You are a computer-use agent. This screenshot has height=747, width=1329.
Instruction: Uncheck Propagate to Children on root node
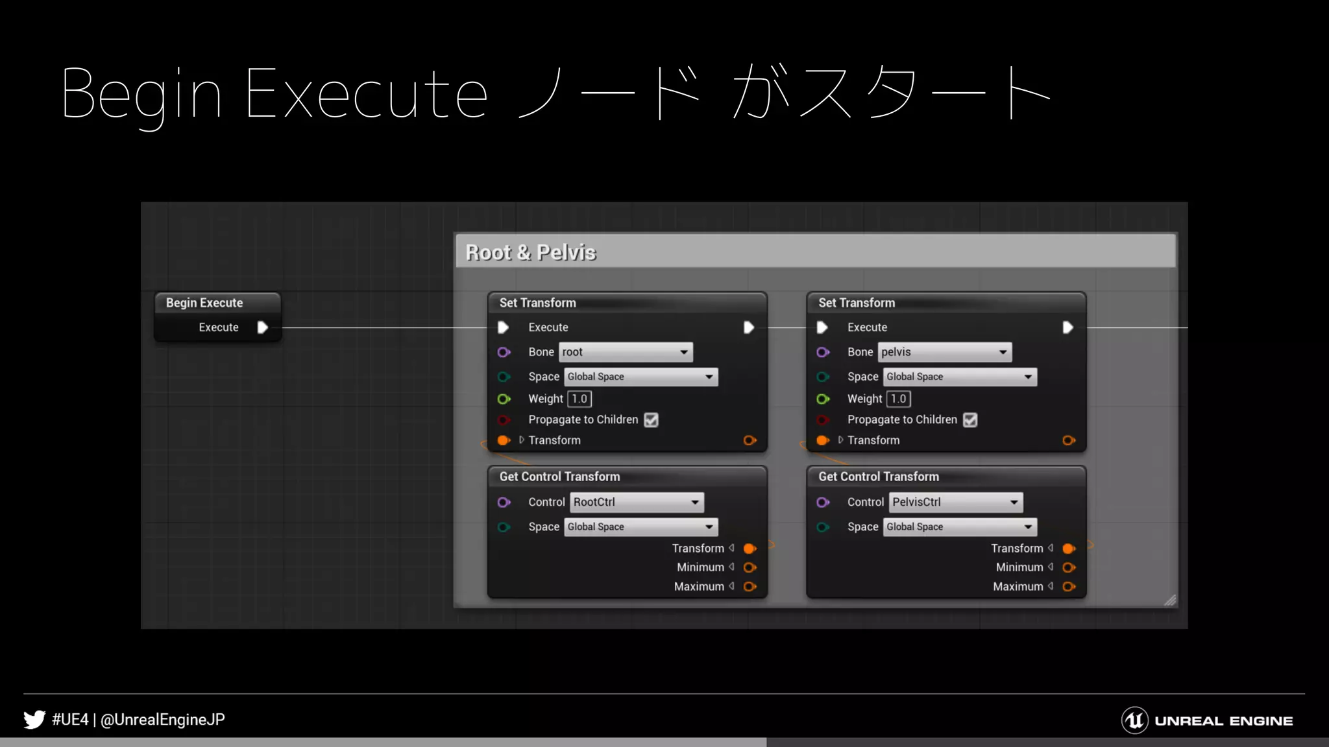point(651,420)
